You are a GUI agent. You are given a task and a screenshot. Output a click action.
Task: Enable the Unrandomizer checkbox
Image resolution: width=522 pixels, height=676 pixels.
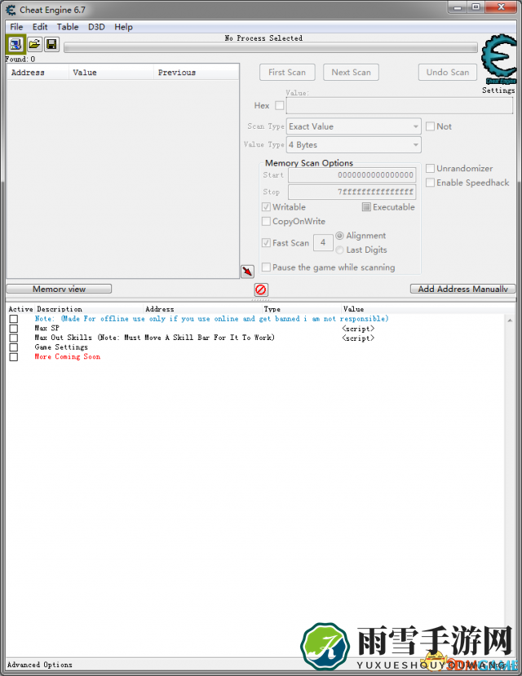tap(430, 168)
